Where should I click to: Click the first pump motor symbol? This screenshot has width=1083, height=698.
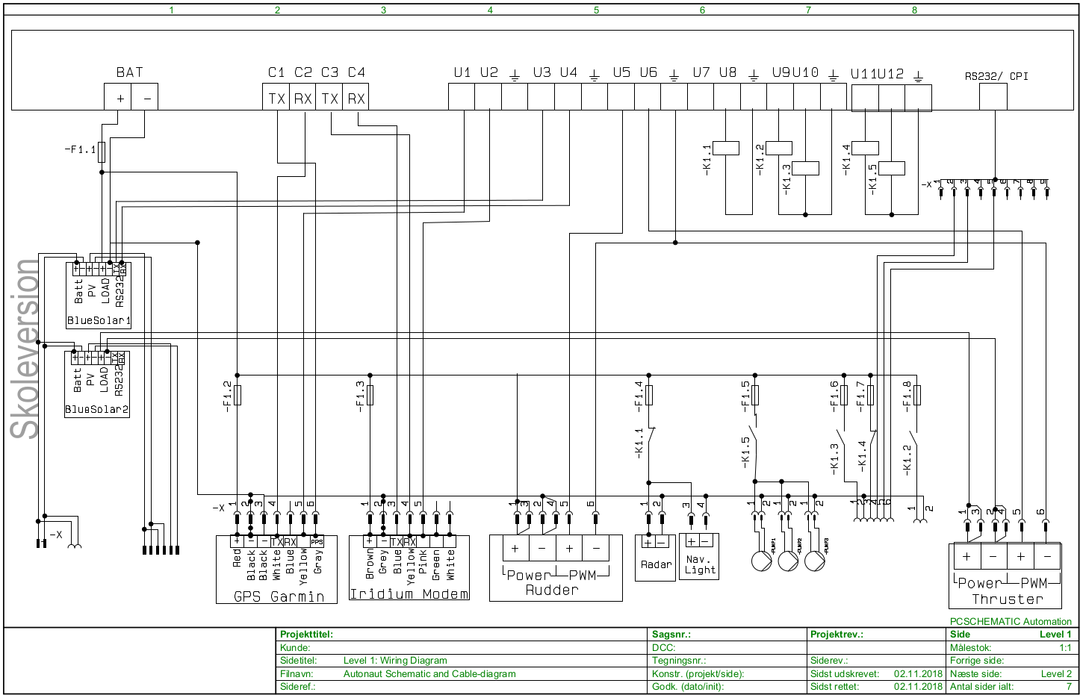tap(761, 561)
